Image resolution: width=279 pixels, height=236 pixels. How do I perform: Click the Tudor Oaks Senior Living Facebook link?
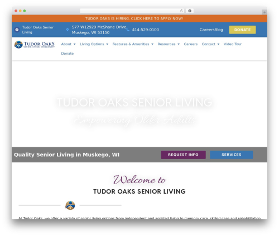(38, 30)
